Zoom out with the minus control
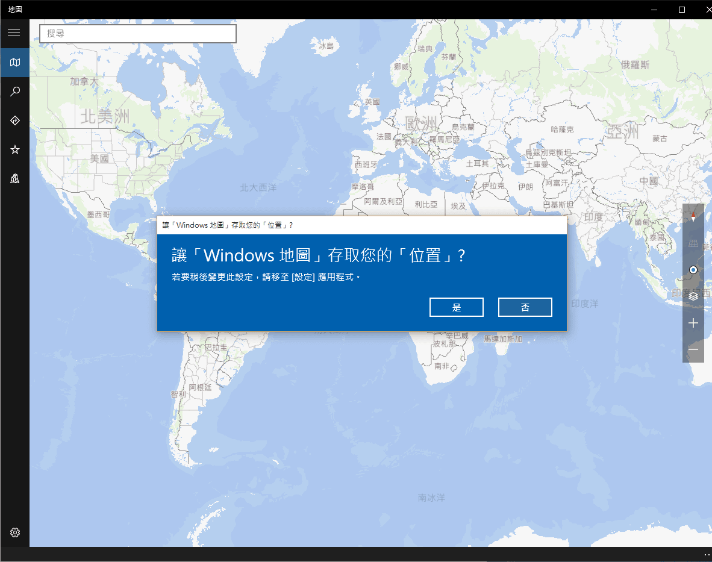This screenshot has height=562, width=712. [x=693, y=349]
